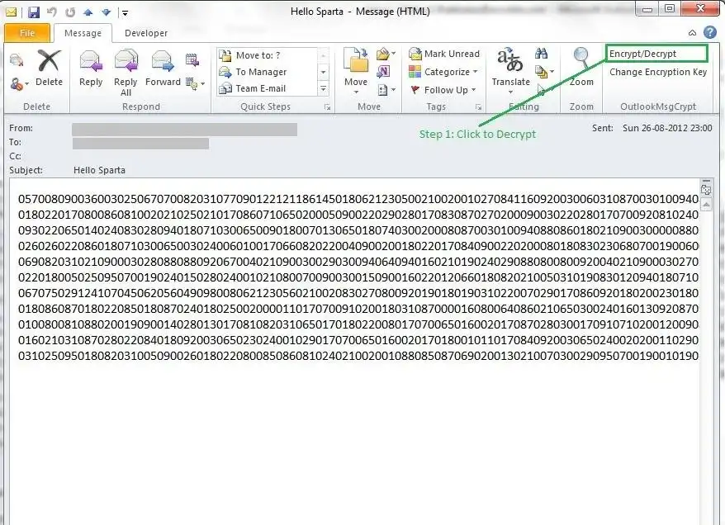
Task: Click the blurred To recipient field
Action: pyautogui.click(x=140, y=144)
